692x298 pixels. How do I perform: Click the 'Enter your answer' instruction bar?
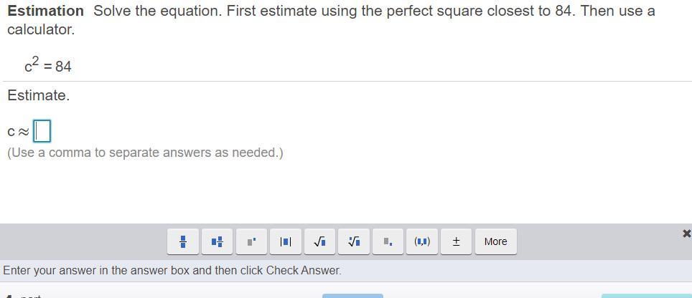(172, 271)
